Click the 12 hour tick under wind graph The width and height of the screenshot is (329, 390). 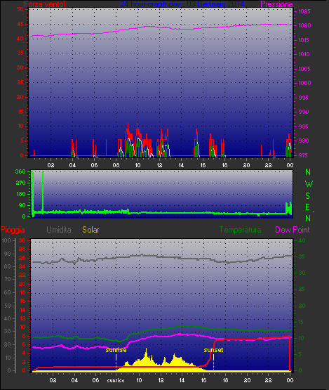[159, 165]
